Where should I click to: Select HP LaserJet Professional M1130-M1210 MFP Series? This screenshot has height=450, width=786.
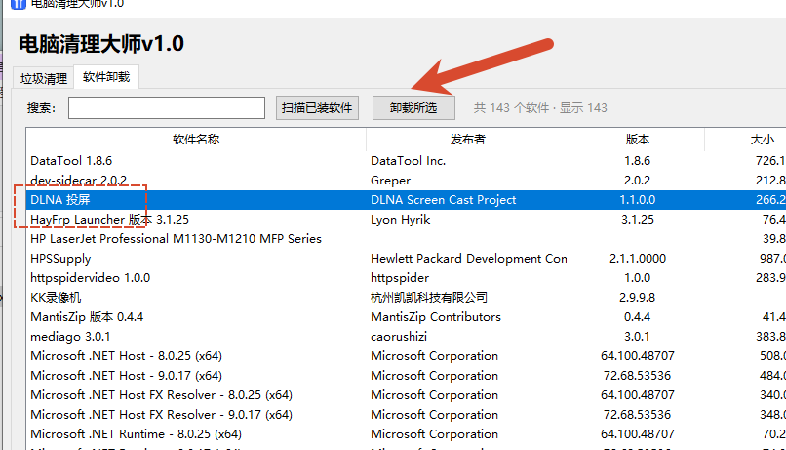[x=406, y=239]
